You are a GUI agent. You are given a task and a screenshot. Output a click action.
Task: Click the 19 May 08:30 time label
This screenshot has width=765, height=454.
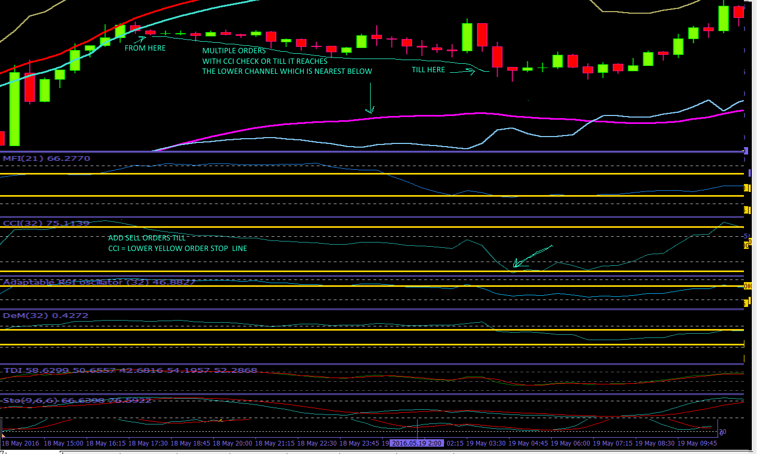click(655, 443)
